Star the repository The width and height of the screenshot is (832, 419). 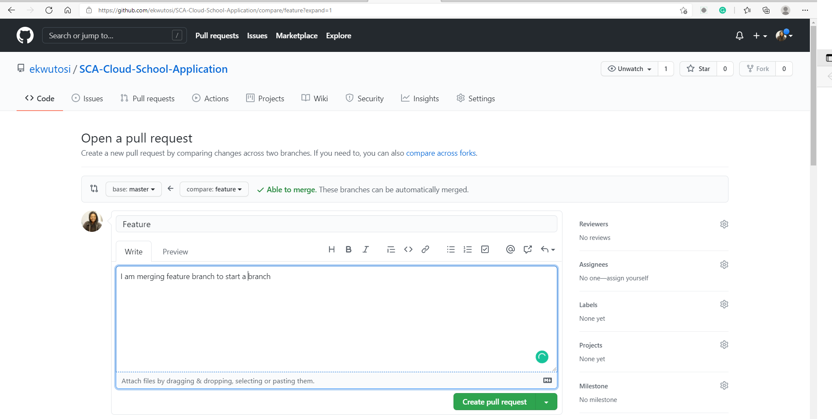pos(698,69)
